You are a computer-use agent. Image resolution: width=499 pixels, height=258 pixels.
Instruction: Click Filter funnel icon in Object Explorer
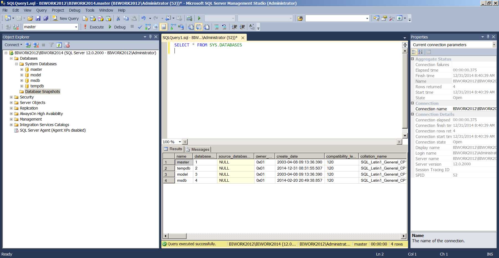coord(51,45)
